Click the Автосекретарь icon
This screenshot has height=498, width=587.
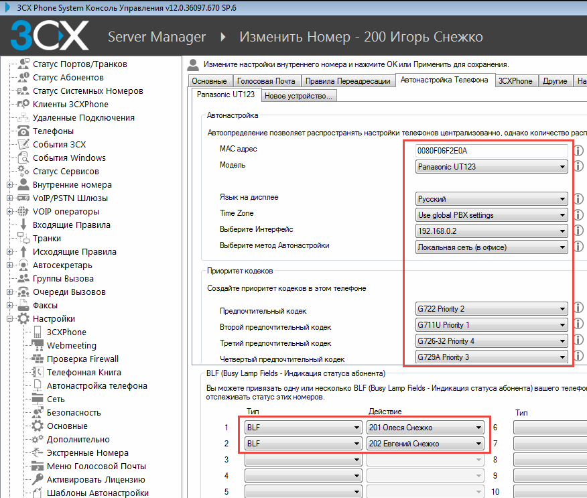tap(23, 265)
